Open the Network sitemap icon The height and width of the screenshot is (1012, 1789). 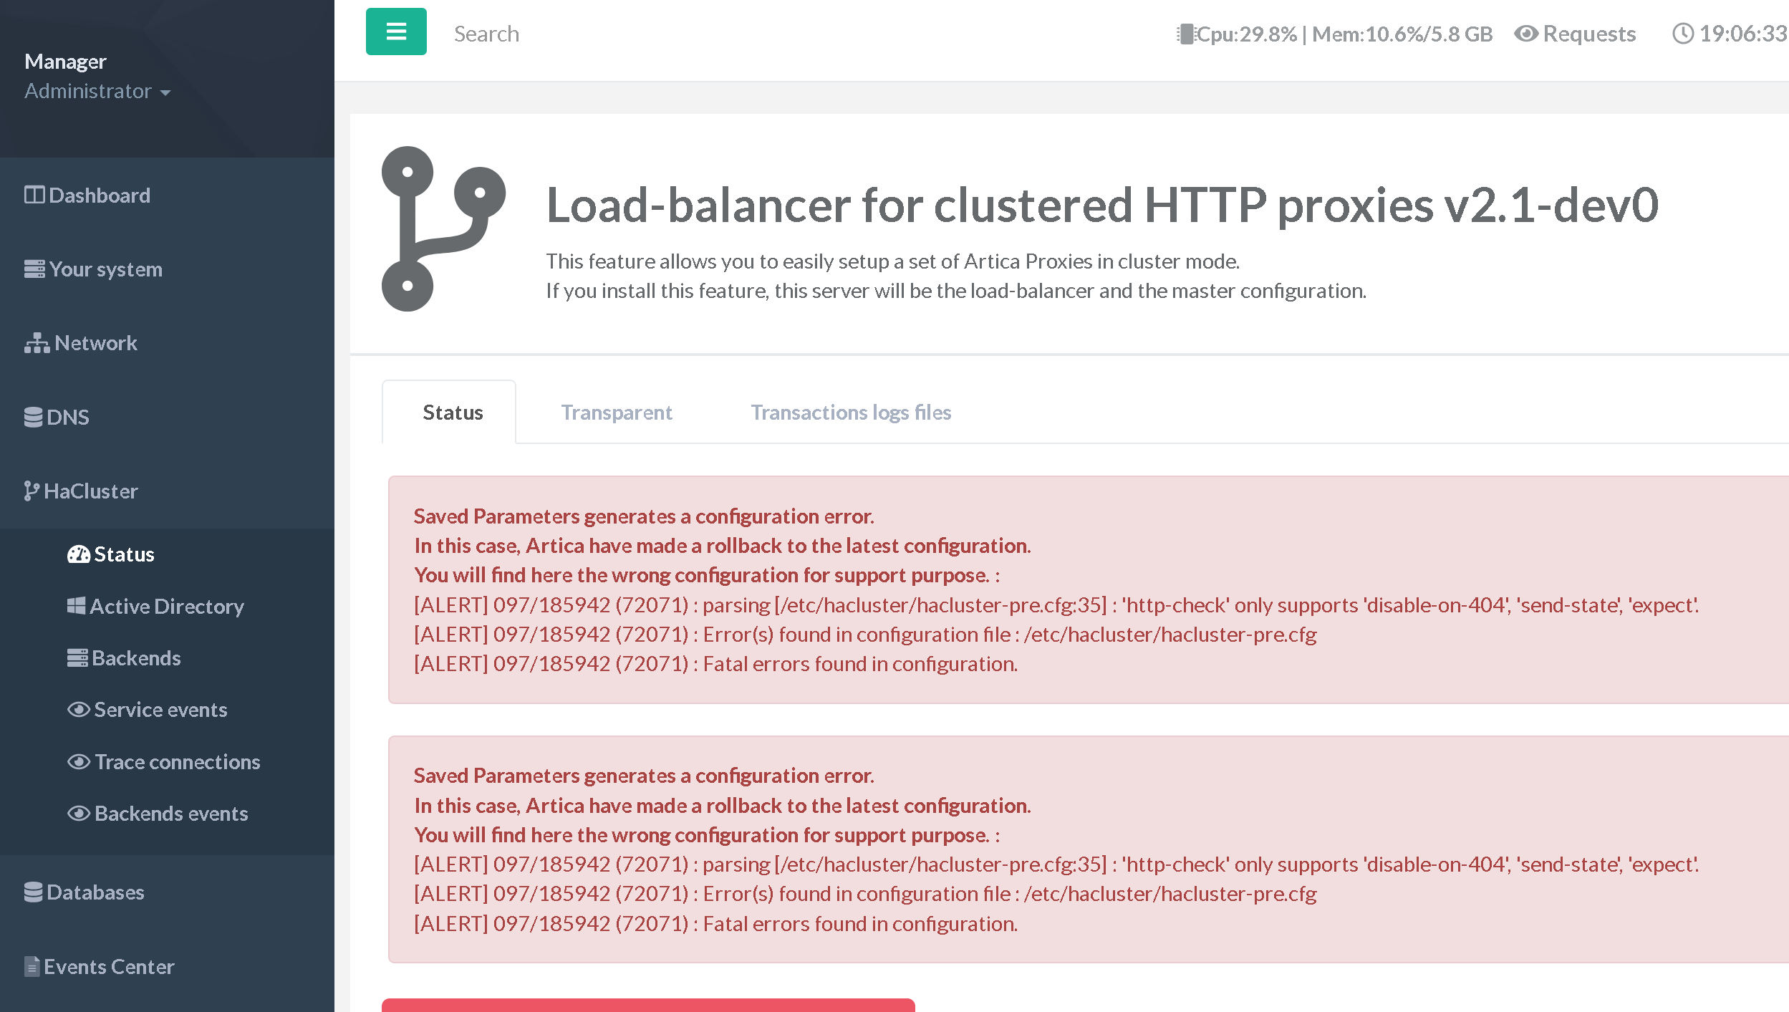click(37, 344)
